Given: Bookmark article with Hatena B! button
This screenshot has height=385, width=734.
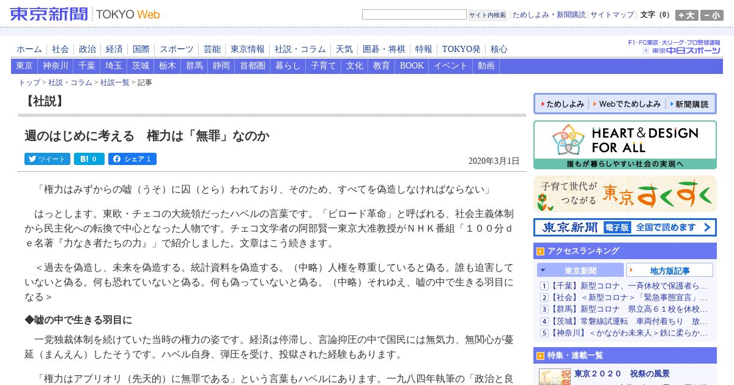Looking at the screenshot, I should point(89,159).
